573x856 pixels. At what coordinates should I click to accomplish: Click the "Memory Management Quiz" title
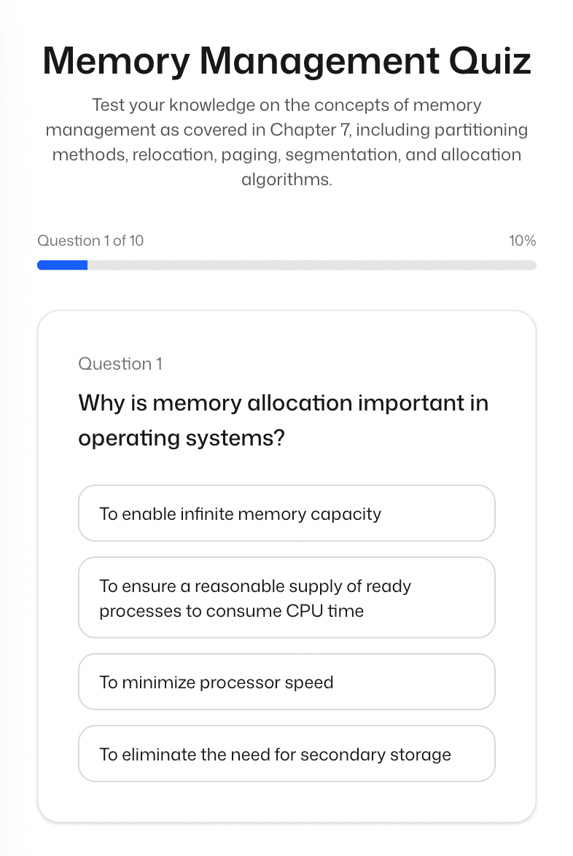click(286, 61)
